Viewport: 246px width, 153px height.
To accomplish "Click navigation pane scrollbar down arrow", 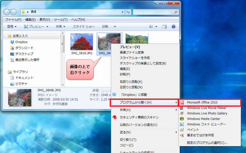I will 63,85.
